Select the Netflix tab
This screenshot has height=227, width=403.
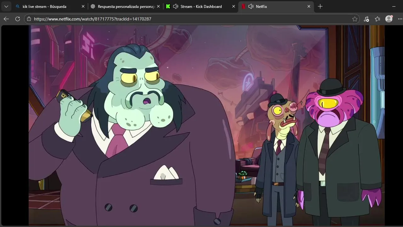(x=276, y=6)
